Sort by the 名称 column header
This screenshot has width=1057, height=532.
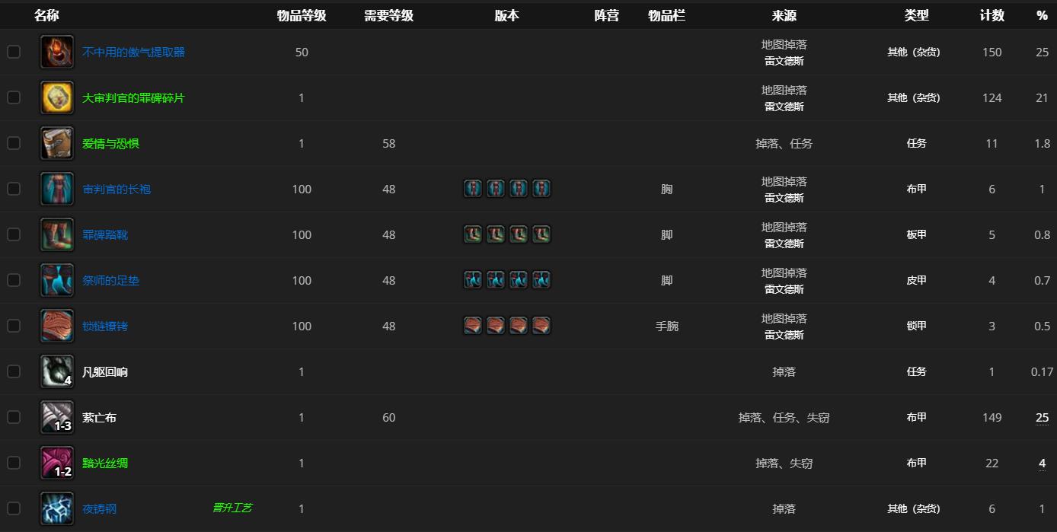[46, 15]
